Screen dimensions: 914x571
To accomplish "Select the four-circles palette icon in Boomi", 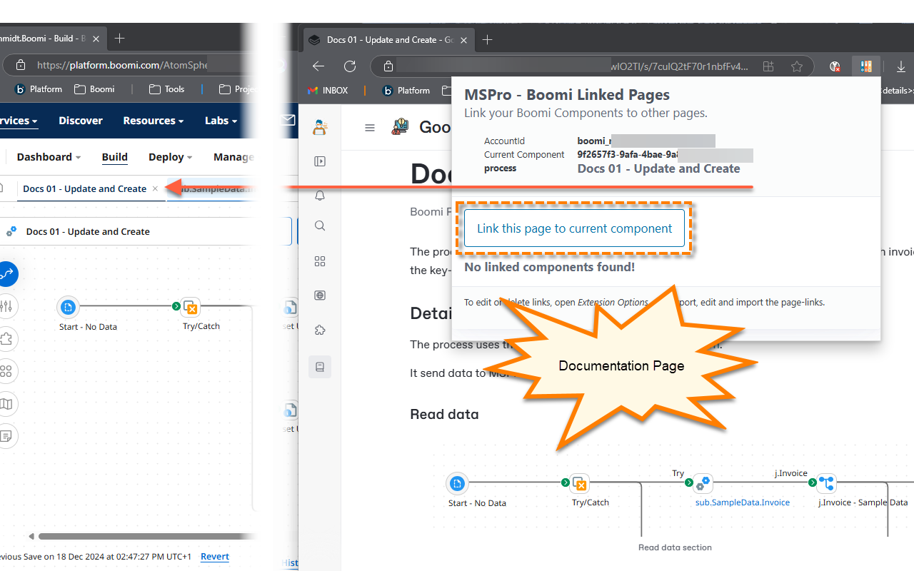I will (x=6, y=371).
